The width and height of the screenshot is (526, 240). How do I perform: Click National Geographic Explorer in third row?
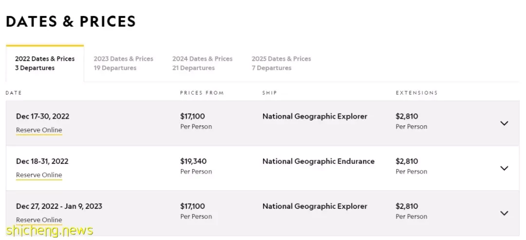[315, 206]
